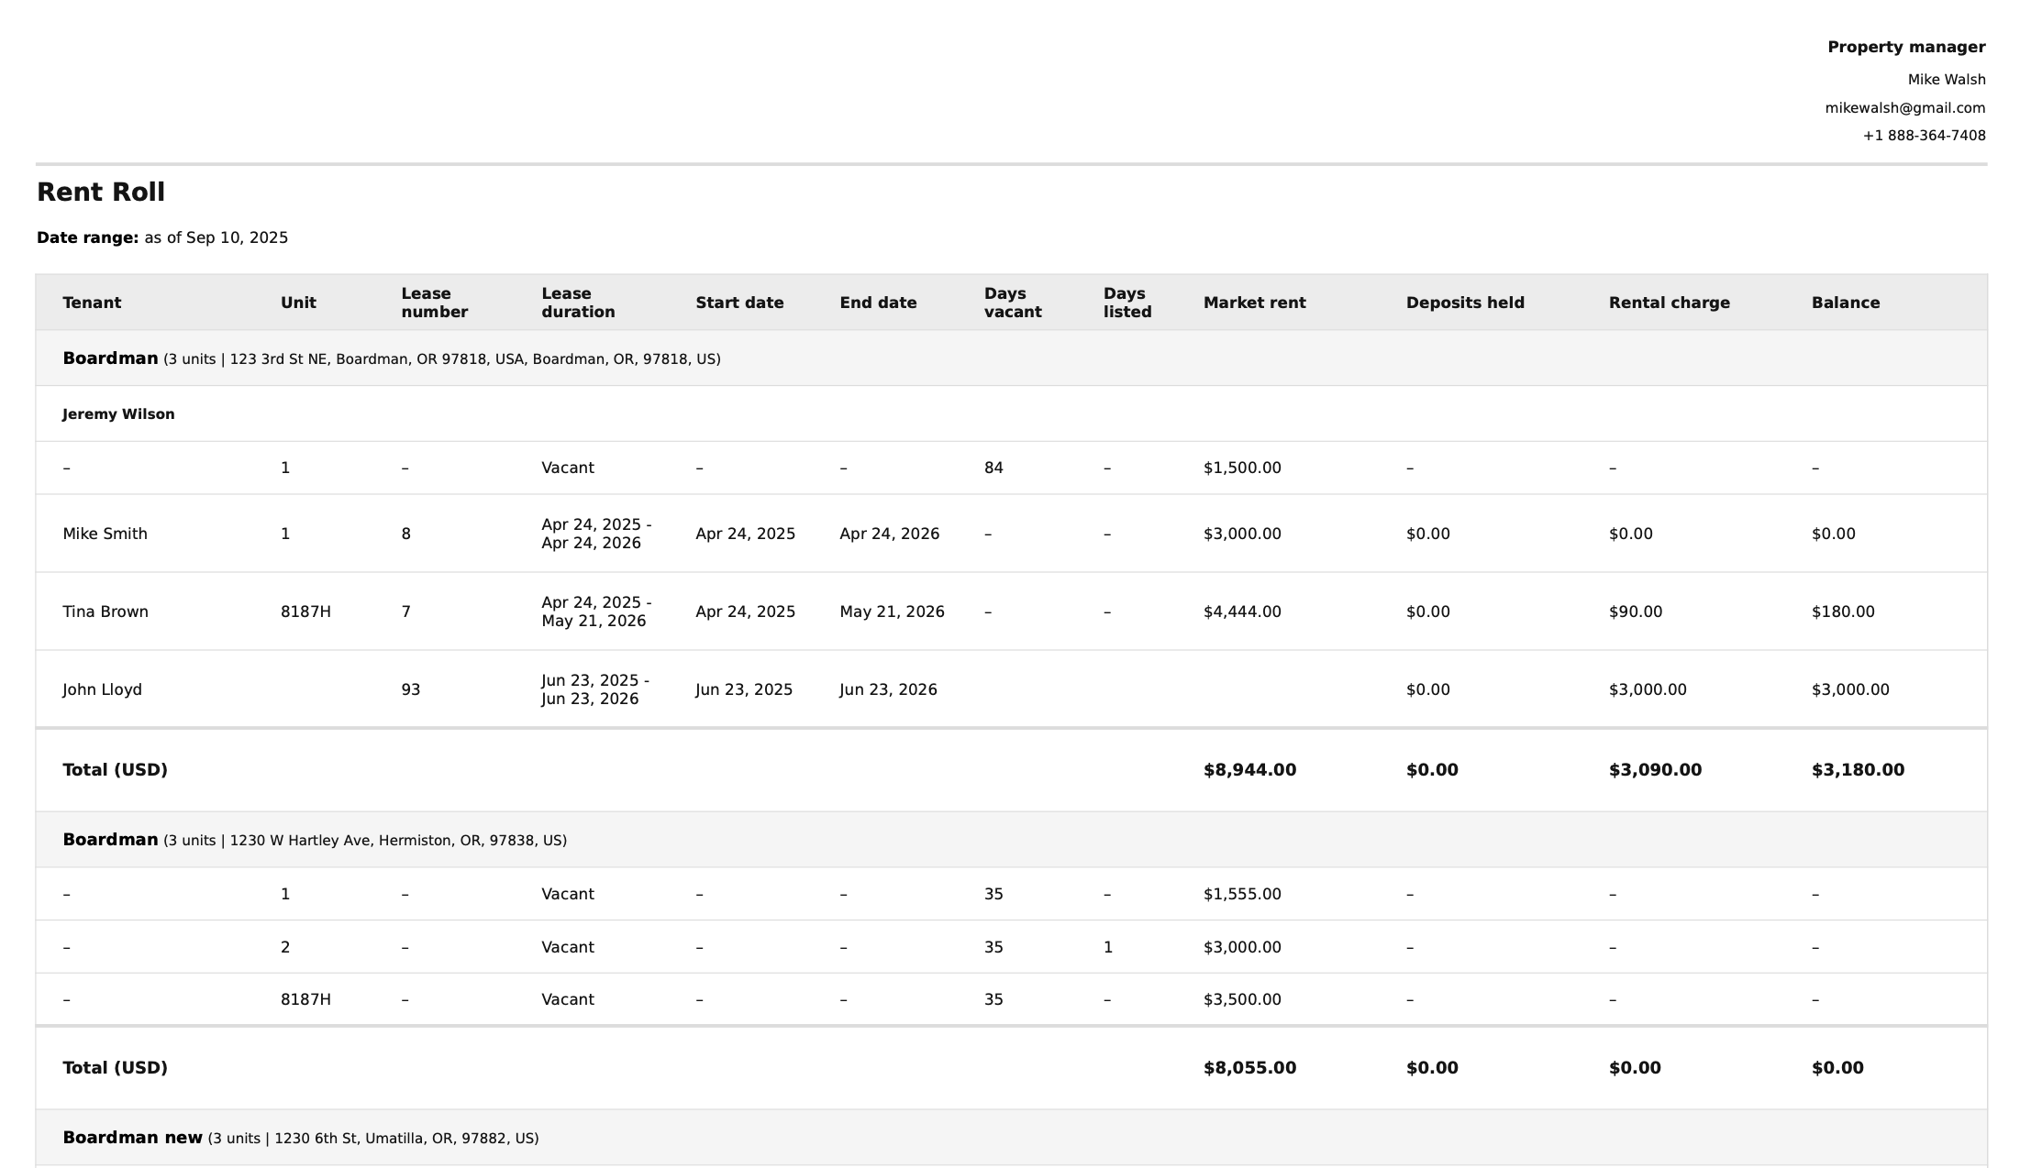Click the $3,000.00 market rent in Mike Smith's row
Screen dimensions: 2031x1168
coord(1242,534)
